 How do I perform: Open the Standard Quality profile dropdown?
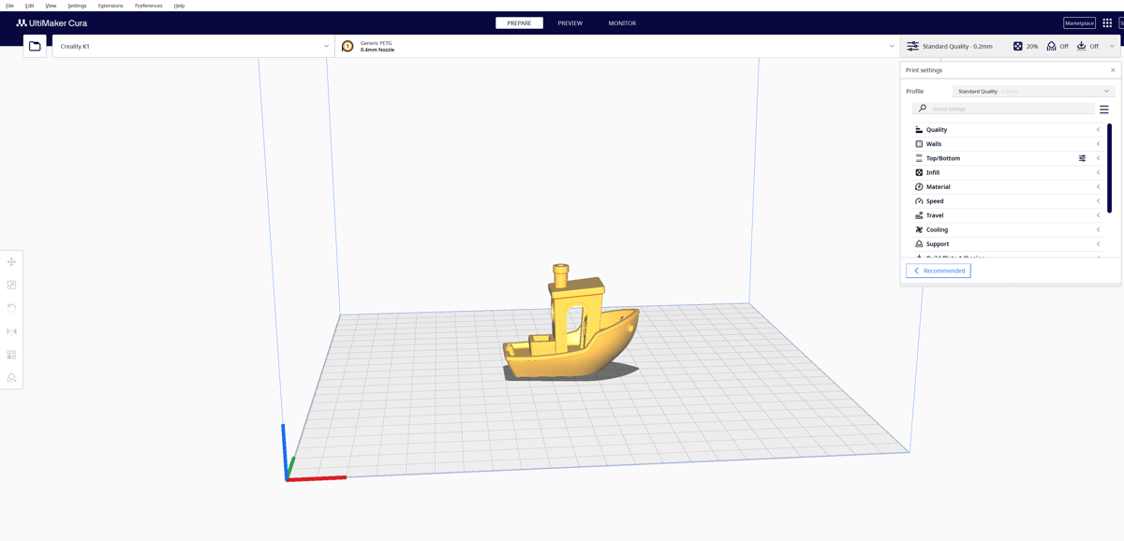click(x=1033, y=91)
